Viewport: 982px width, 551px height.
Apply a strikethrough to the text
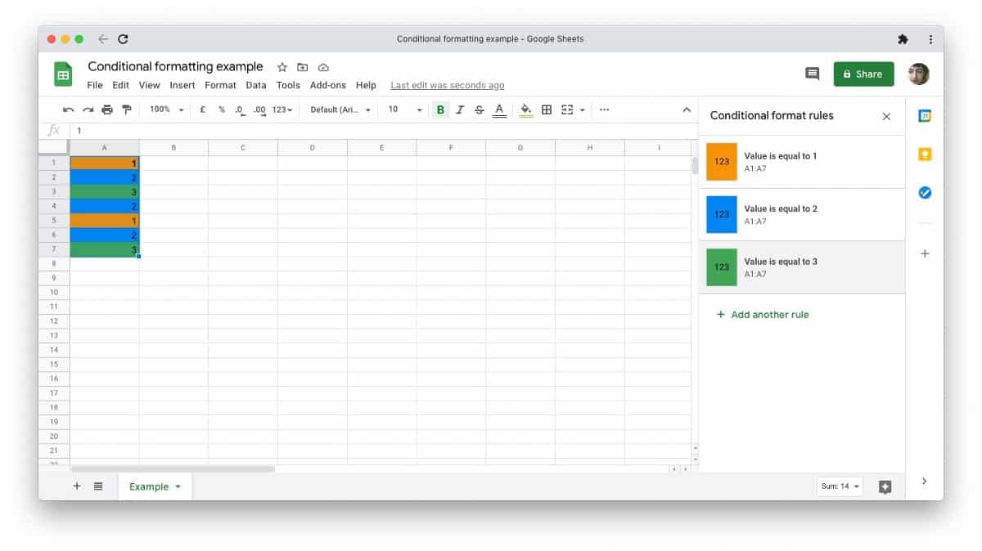coord(479,109)
